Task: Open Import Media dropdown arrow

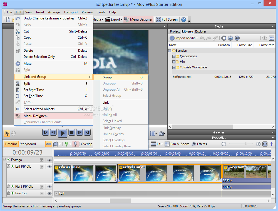Action: (x=197, y=38)
